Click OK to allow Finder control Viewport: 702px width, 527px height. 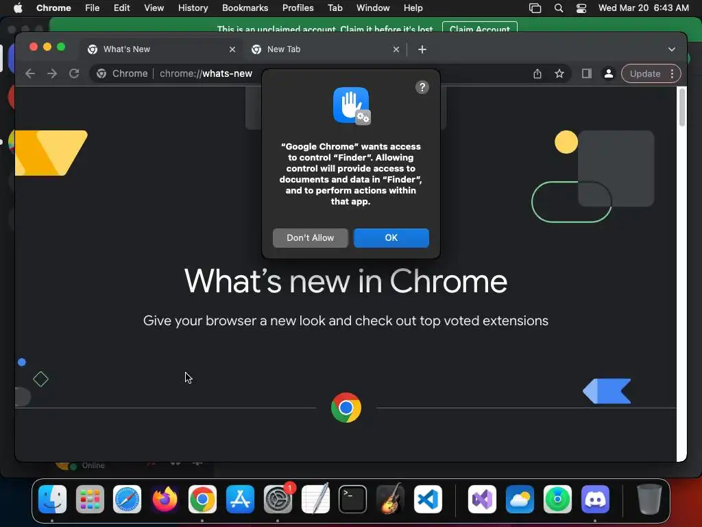391,238
